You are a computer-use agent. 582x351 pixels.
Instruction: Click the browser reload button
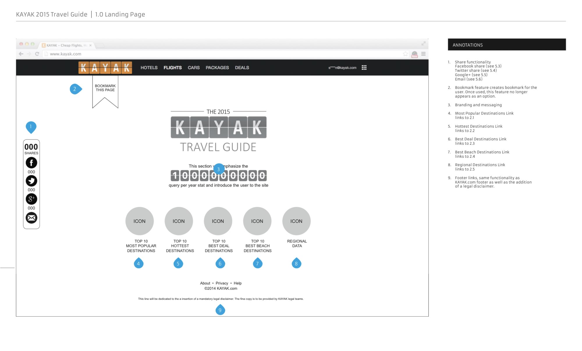click(37, 54)
